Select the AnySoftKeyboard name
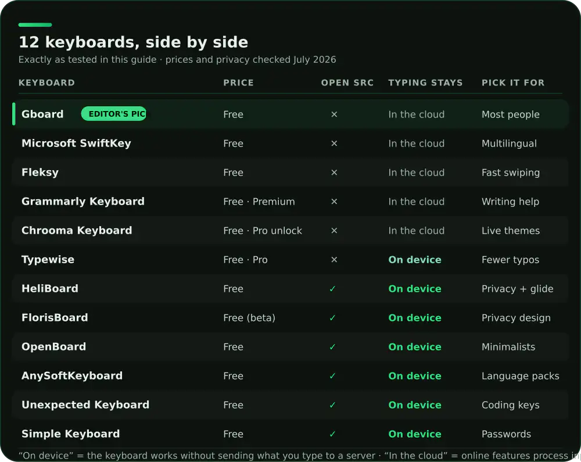Screen dimensions: 581x462 point(72,375)
